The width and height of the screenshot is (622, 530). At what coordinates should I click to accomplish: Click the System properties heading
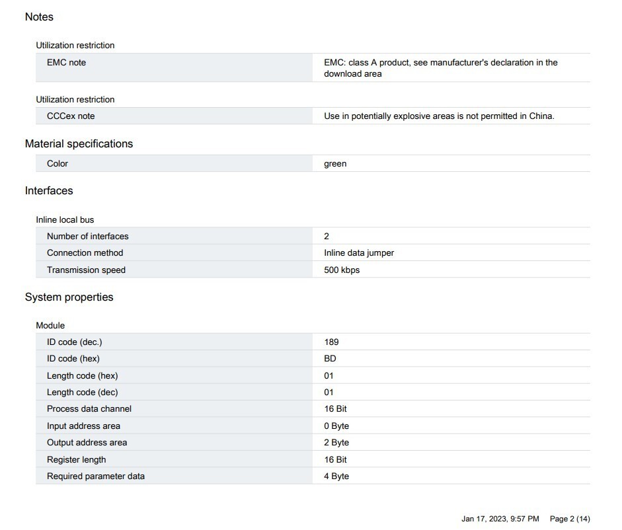(69, 297)
